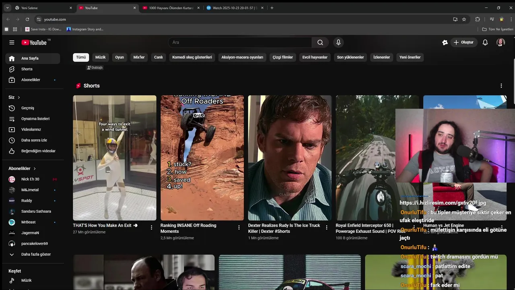Screen dimensions: 515x290
Task: Open Sandaru Sathsara channel
Action: [x=33, y=211]
